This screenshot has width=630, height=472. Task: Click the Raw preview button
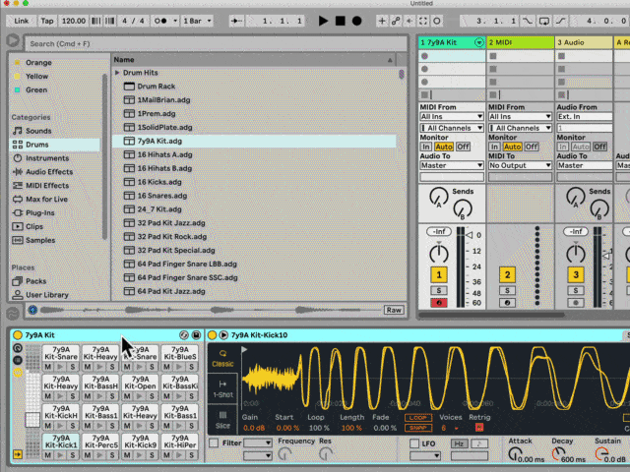coord(394,310)
